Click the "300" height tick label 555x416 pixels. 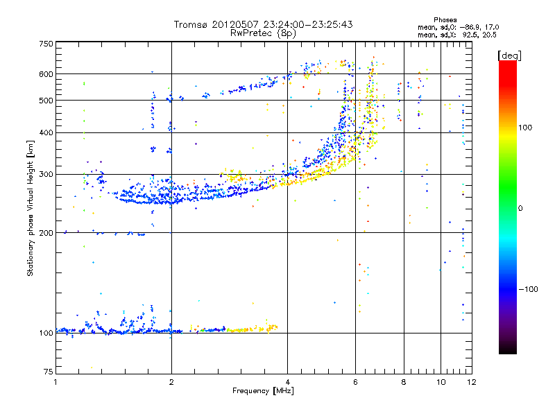[46, 175]
